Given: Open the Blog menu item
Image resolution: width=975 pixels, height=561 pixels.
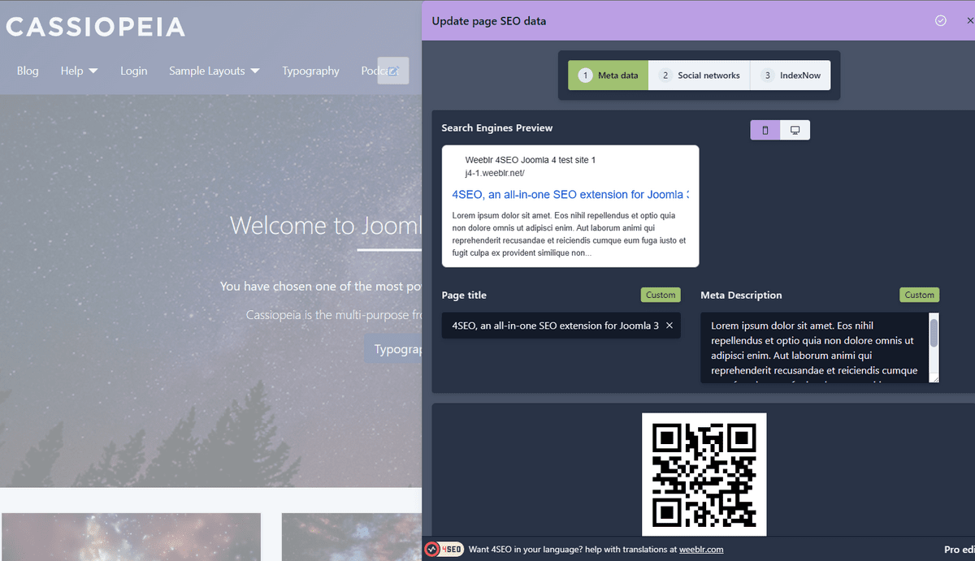Looking at the screenshot, I should pos(28,71).
